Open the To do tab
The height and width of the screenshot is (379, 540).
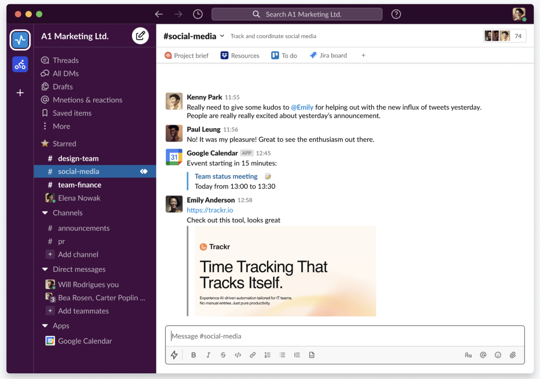[x=284, y=55]
